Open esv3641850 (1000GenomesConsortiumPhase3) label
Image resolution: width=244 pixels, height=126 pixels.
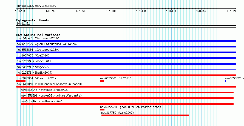coord(49,84)
